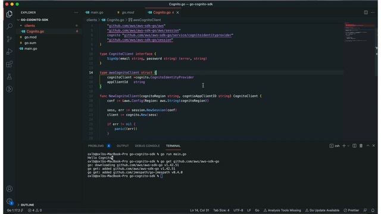
Task: Click Analysis Tools Missing warning
Action: (282, 210)
